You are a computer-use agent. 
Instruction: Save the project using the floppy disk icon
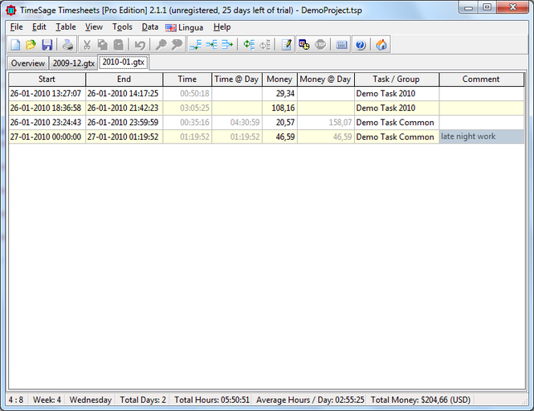[47, 45]
